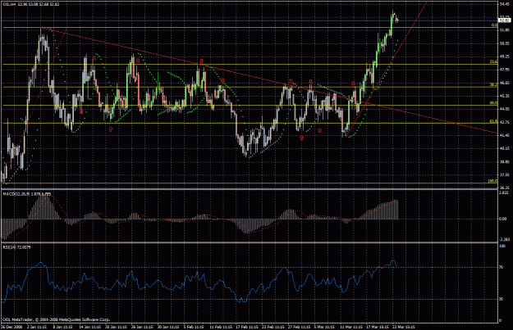Click the 41.45 price axis value
Image resolution: width=513 pixels, height=330 pixels.
[504, 135]
